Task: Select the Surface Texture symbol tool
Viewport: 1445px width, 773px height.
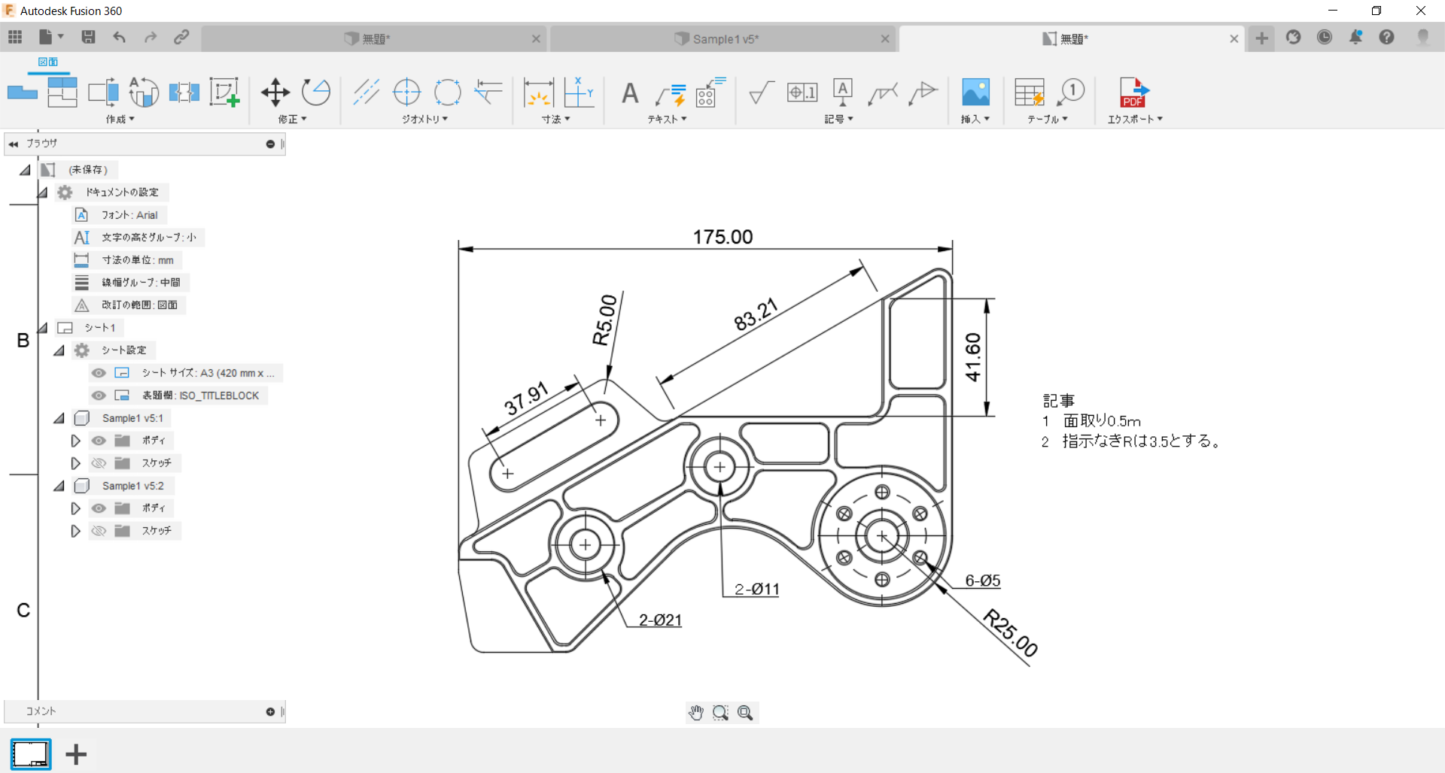Action: 762,93
